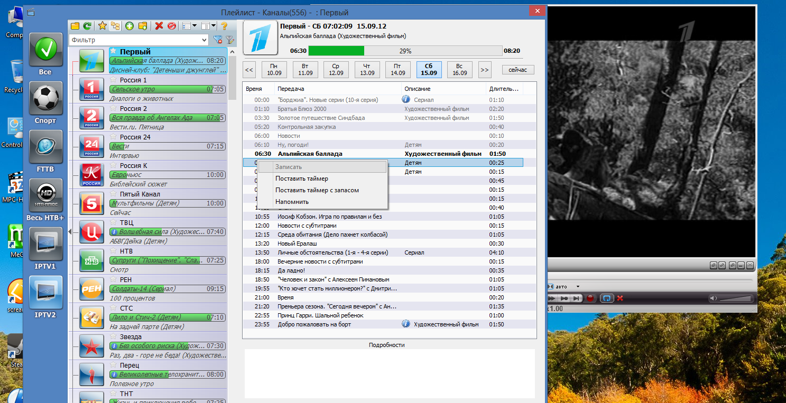Switch to the Пн 10.09 day tab
This screenshot has height=403, width=786.
pos(274,69)
